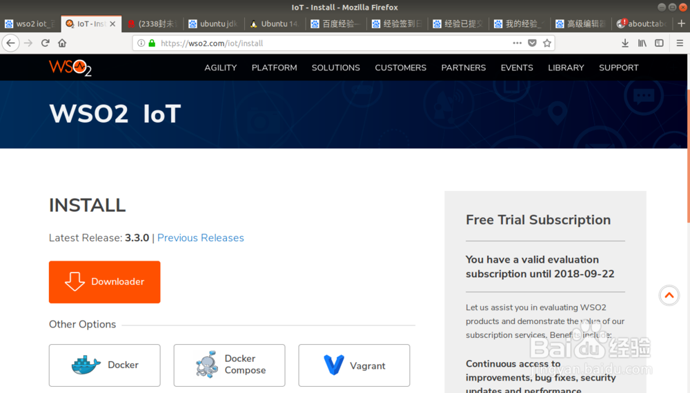The image size is (690, 393).
Task: Open the Previous Releases link
Action: [x=200, y=238]
